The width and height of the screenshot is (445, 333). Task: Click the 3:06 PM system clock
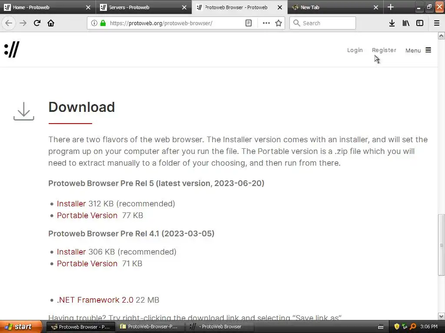point(429,327)
